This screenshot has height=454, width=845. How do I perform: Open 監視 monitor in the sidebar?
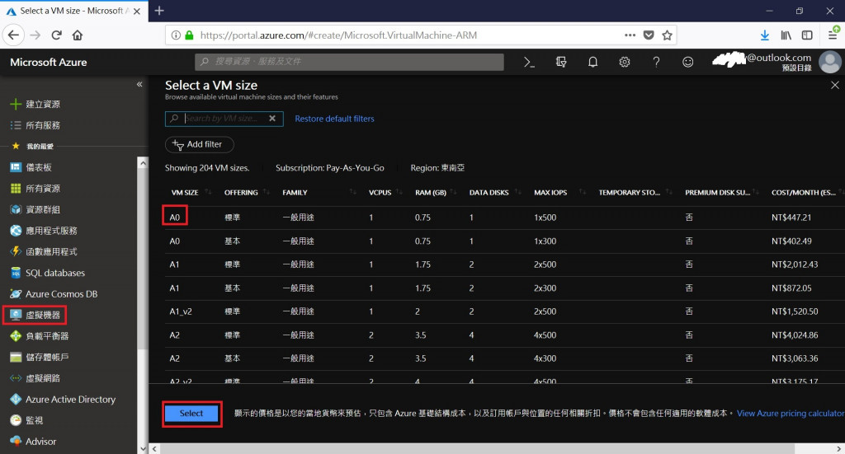pos(26,420)
